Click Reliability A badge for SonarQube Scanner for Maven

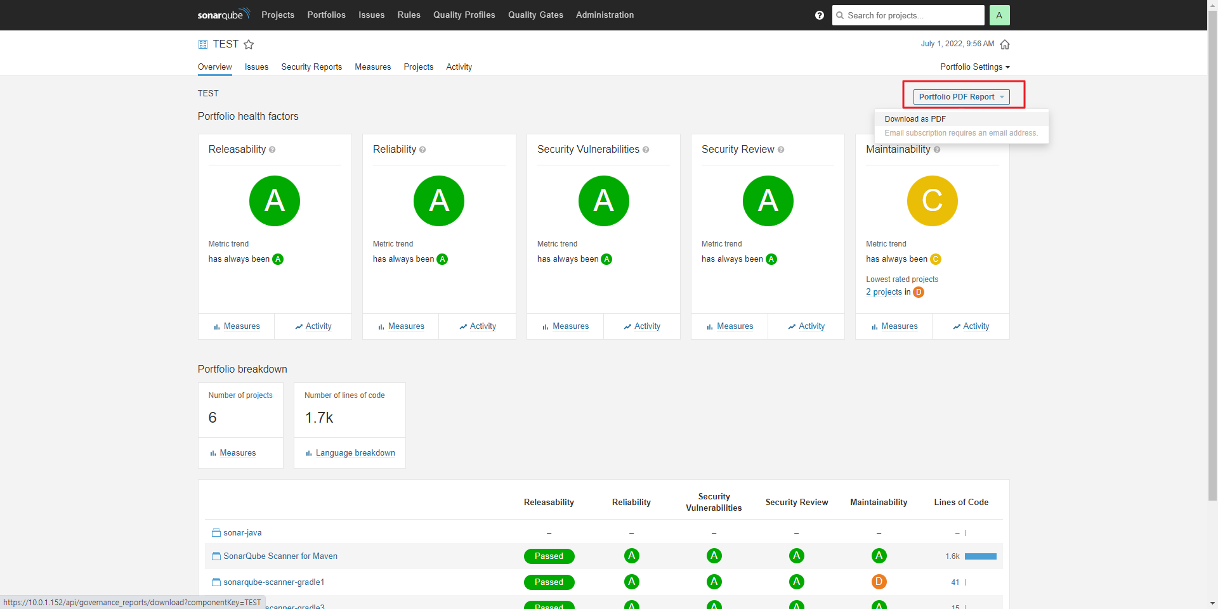pyautogui.click(x=631, y=556)
